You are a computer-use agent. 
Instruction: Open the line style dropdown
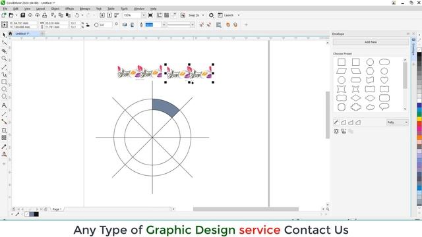[x=193, y=25]
